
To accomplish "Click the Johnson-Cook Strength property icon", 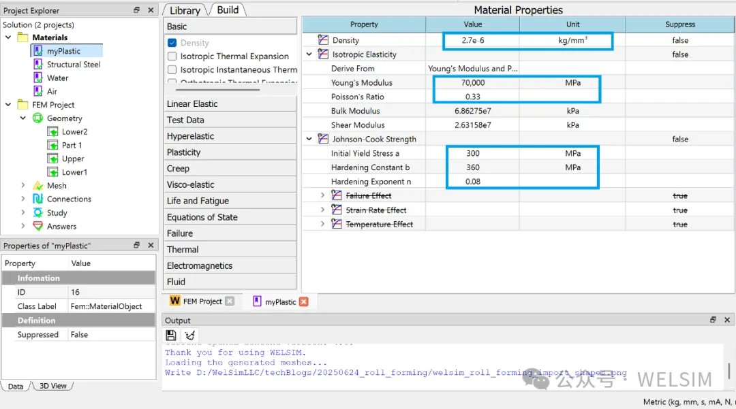I will pyautogui.click(x=323, y=139).
